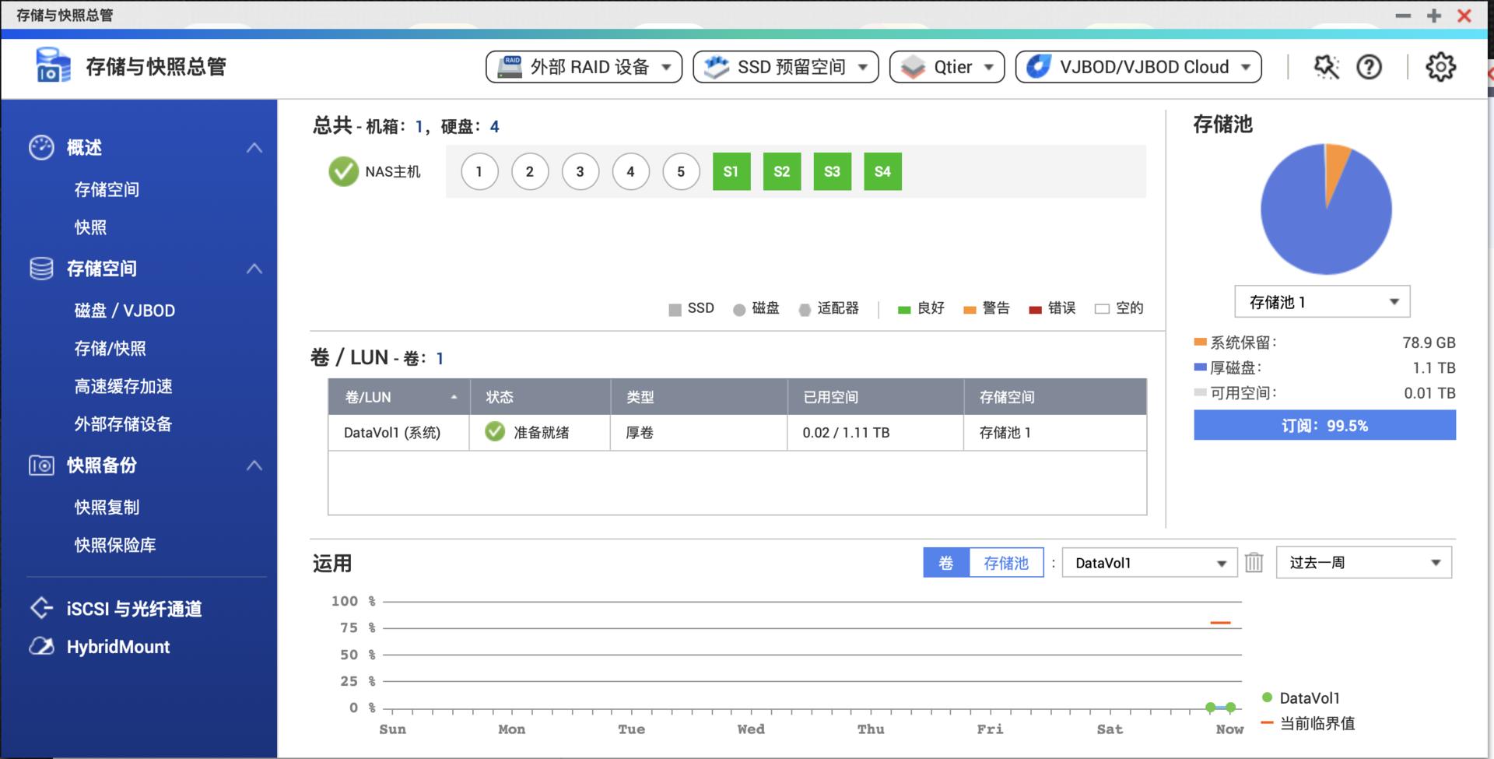Toggle the DataVol1 legend marker
The width and height of the screenshot is (1494, 759).
pyautogui.click(x=1267, y=698)
